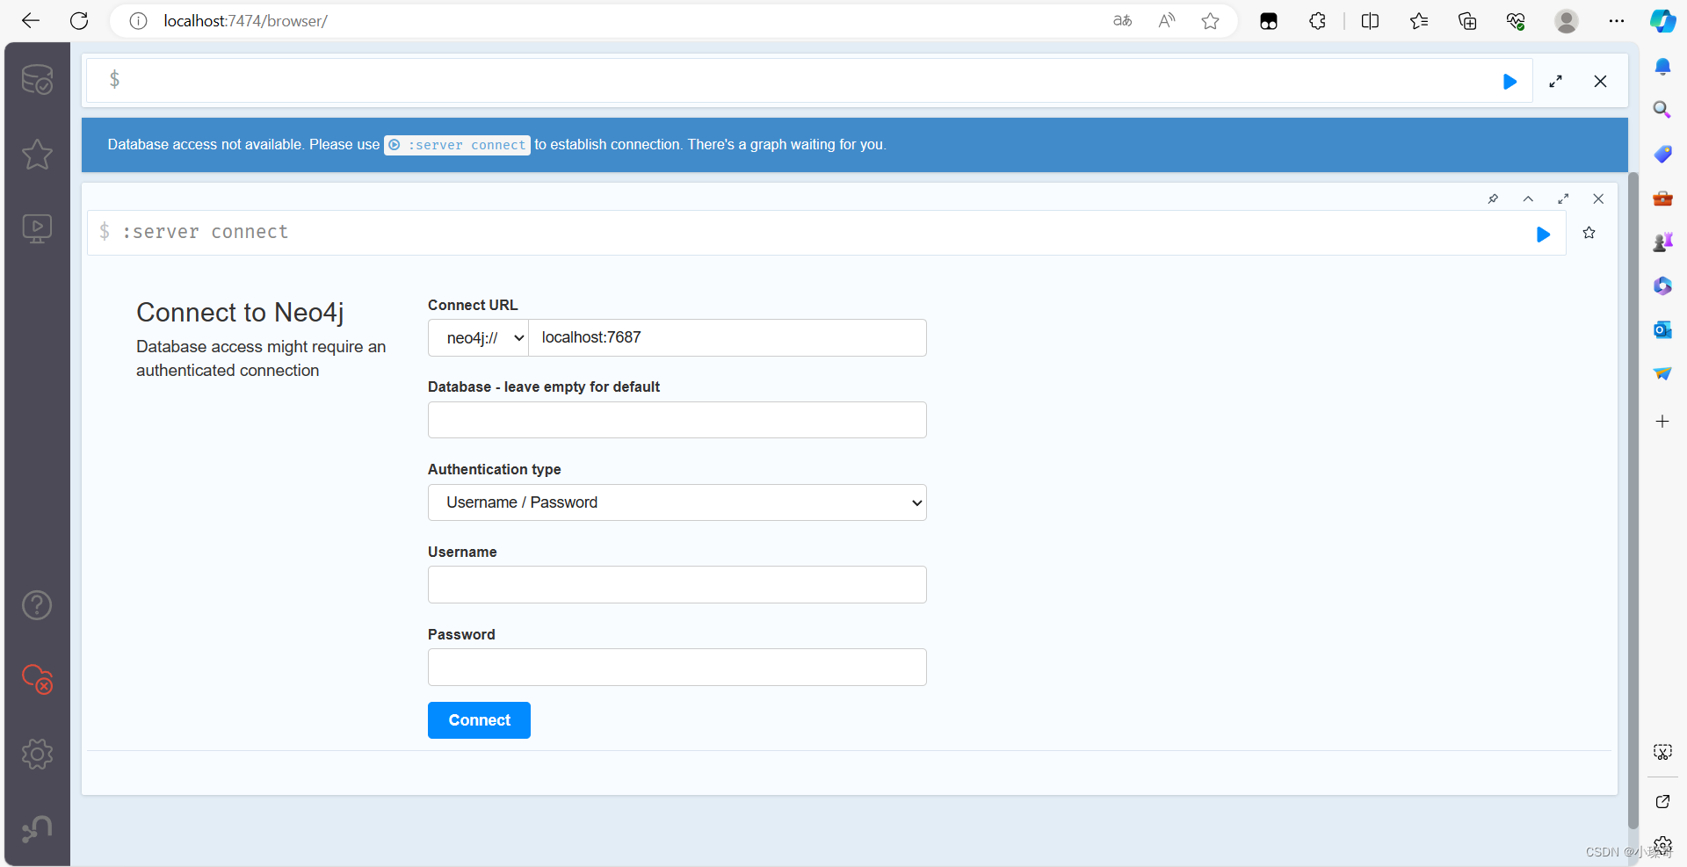Toggle Split screen icon in toolbar
Screen dimensions: 1687x867
point(1370,21)
